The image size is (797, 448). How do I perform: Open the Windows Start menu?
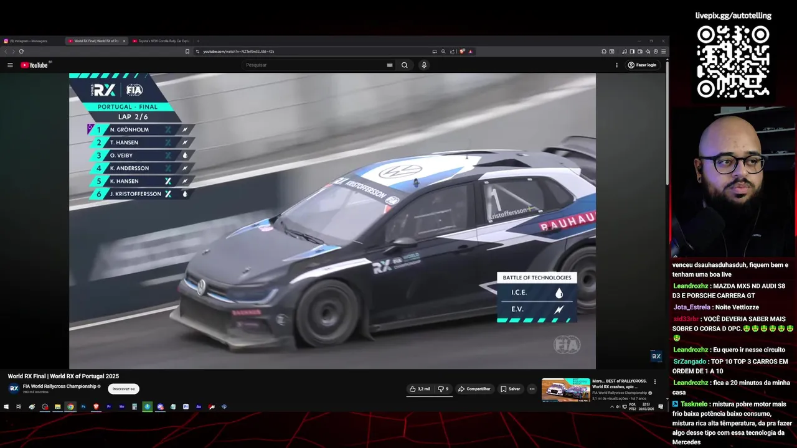pos(6,407)
